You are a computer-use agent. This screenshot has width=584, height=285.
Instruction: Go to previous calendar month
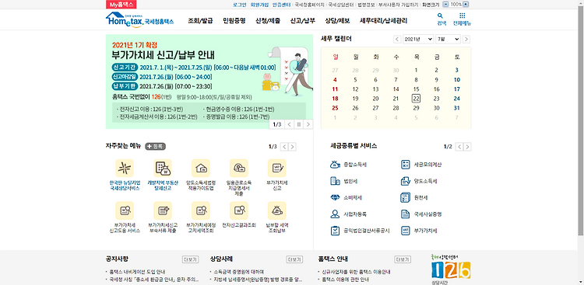click(397, 39)
